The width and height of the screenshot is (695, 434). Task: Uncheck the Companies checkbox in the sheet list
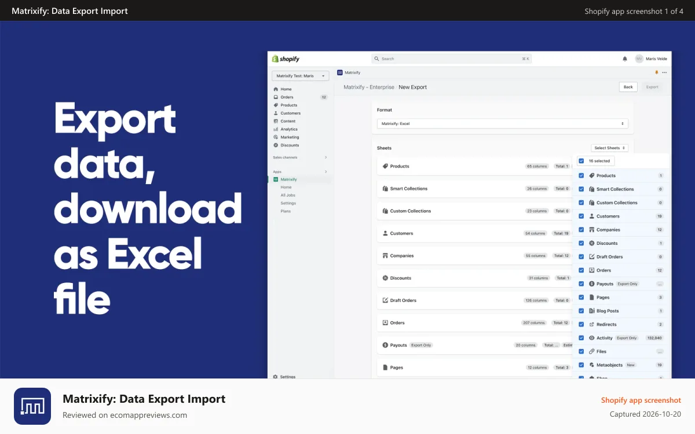point(581,230)
